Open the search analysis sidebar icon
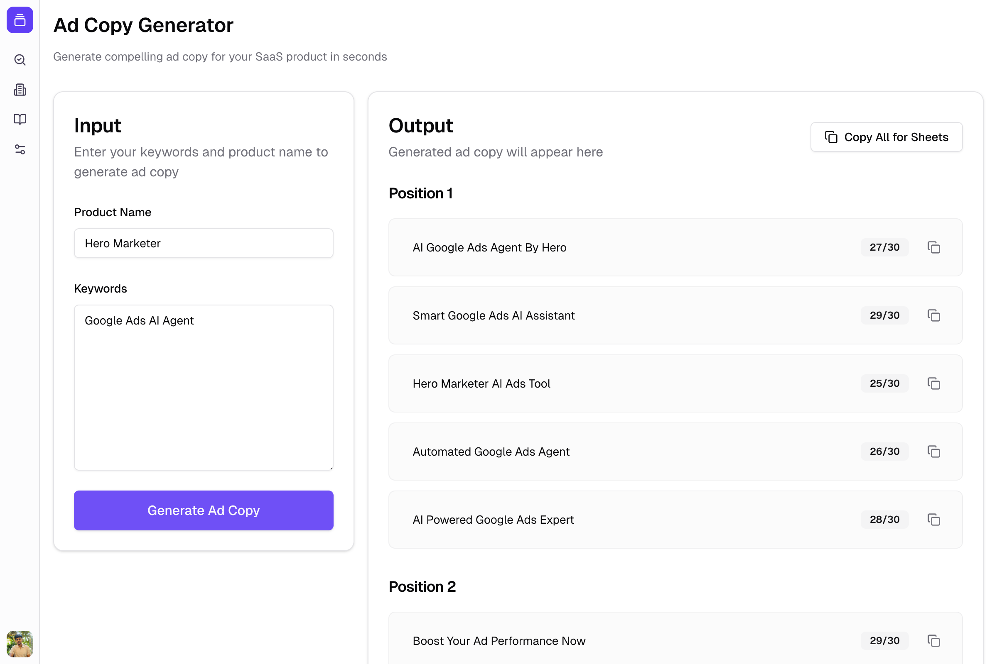Viewport: 997px width, 664px height. point(20,60)
